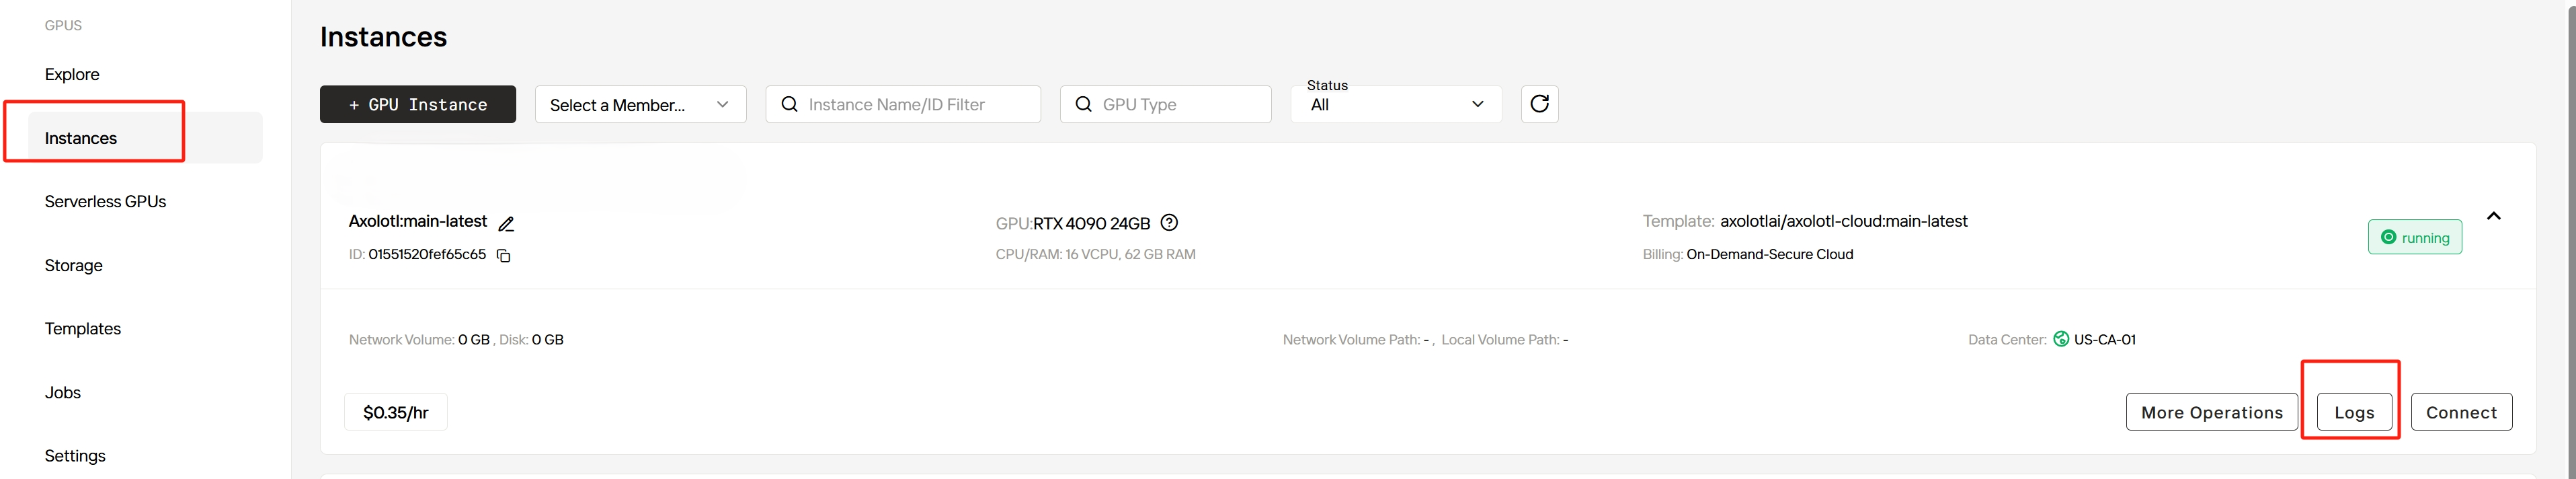Click the More Operations button

point(2211,412)
